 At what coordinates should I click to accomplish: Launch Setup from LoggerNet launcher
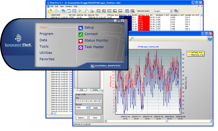[89, 27]
